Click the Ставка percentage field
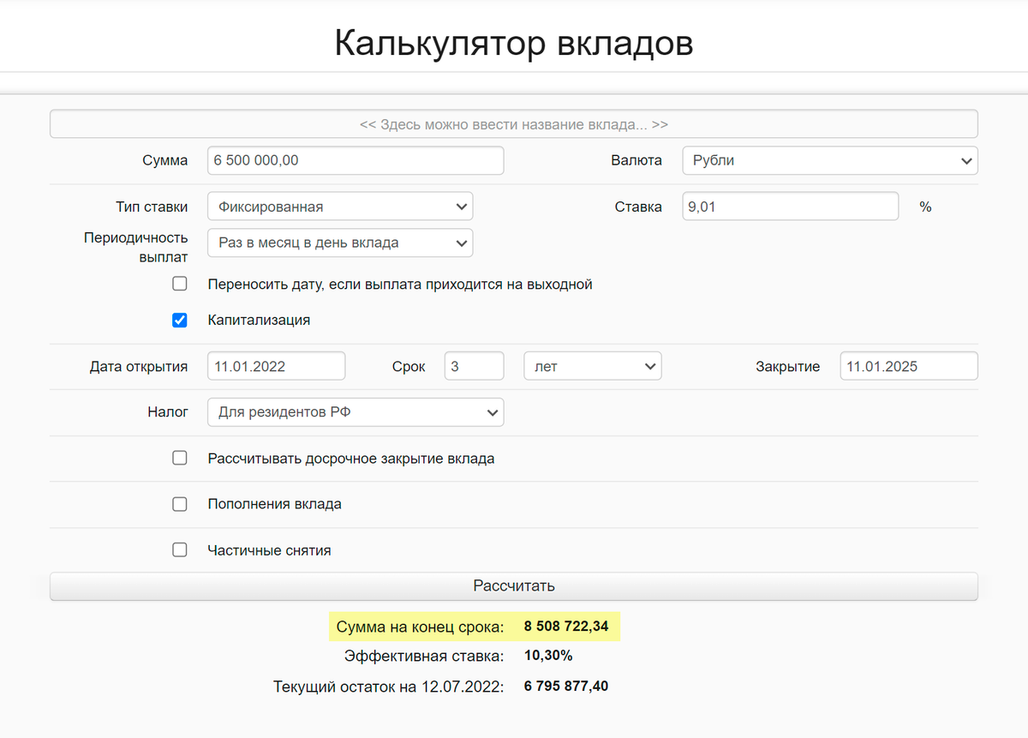The image size is (1028, 738). 790,206
